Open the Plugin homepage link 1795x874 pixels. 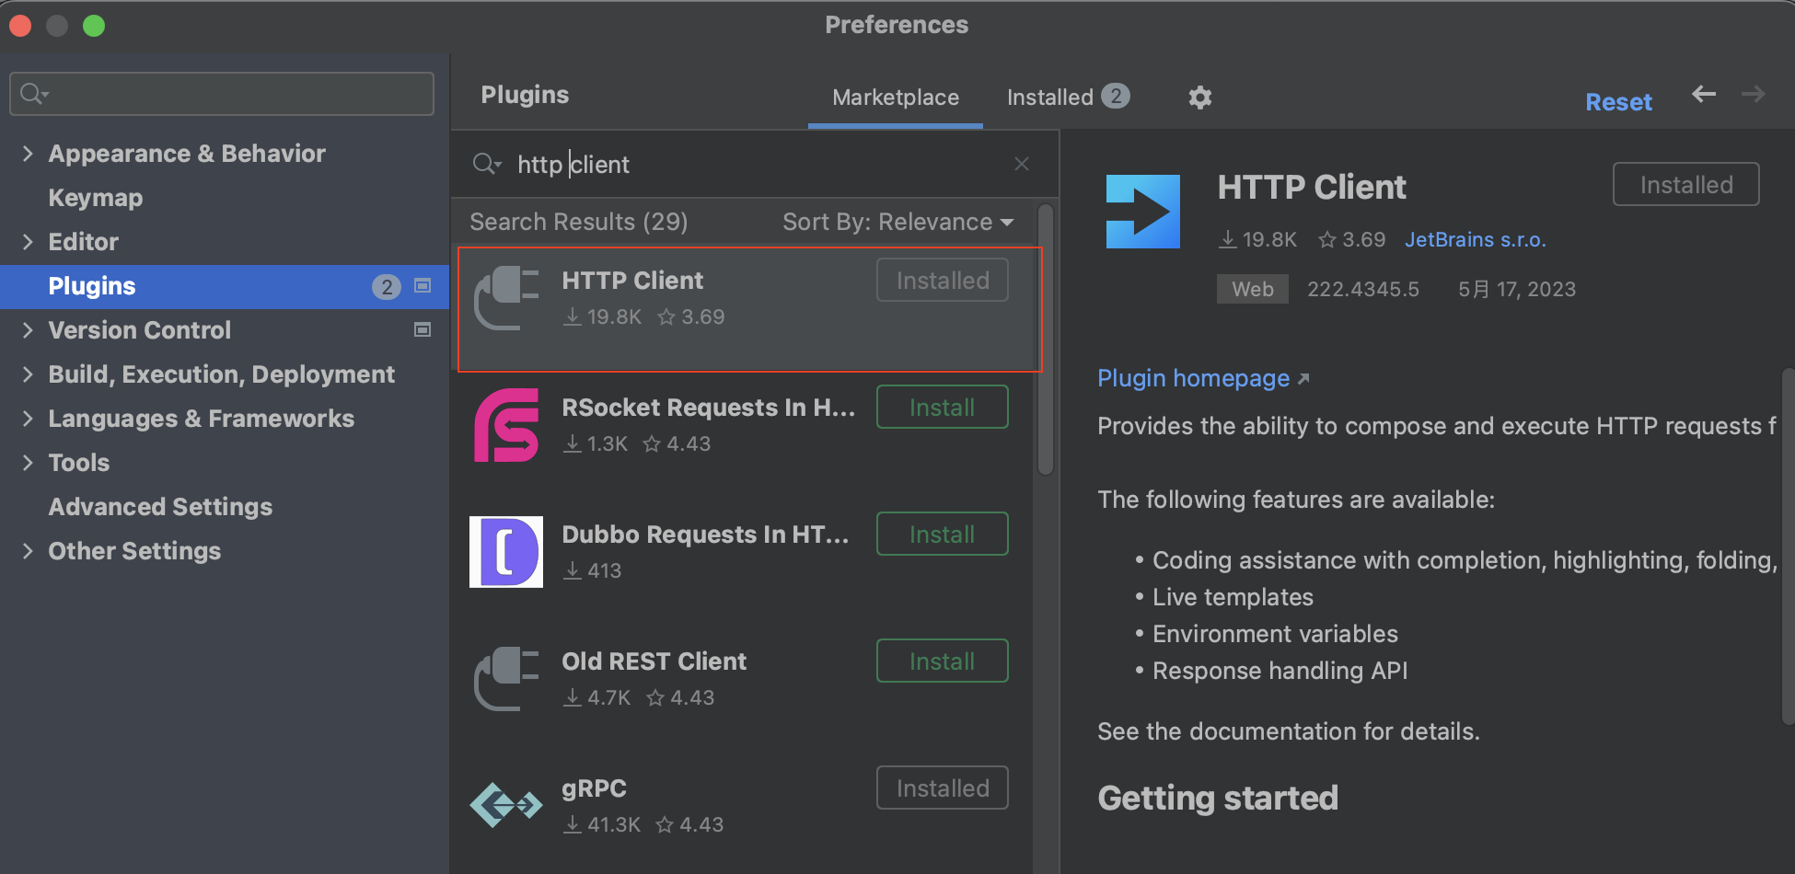click(x=1193, y=378)
